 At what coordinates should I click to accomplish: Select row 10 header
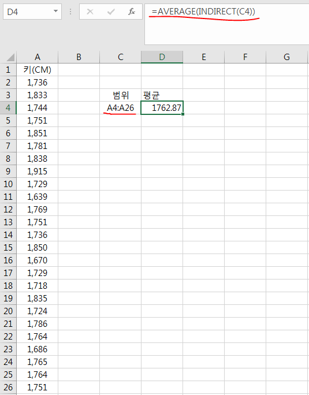point(8,184)
